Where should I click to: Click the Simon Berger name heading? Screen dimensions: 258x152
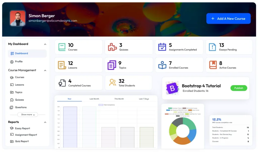coord(42,16)
